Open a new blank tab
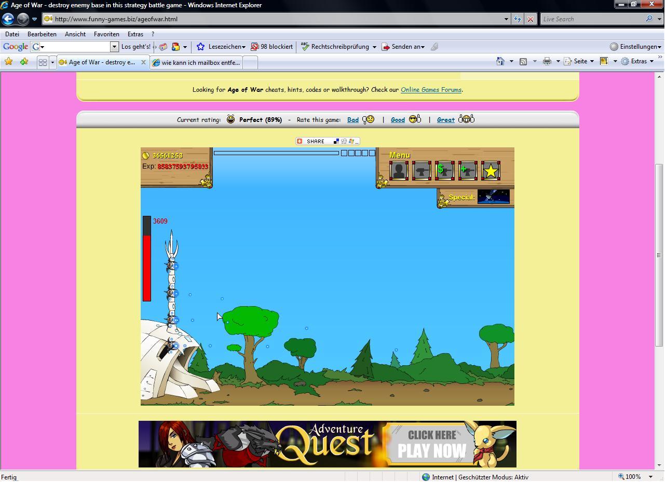Image resolution: width=666 pixels, height=482 pixels. 250,62
